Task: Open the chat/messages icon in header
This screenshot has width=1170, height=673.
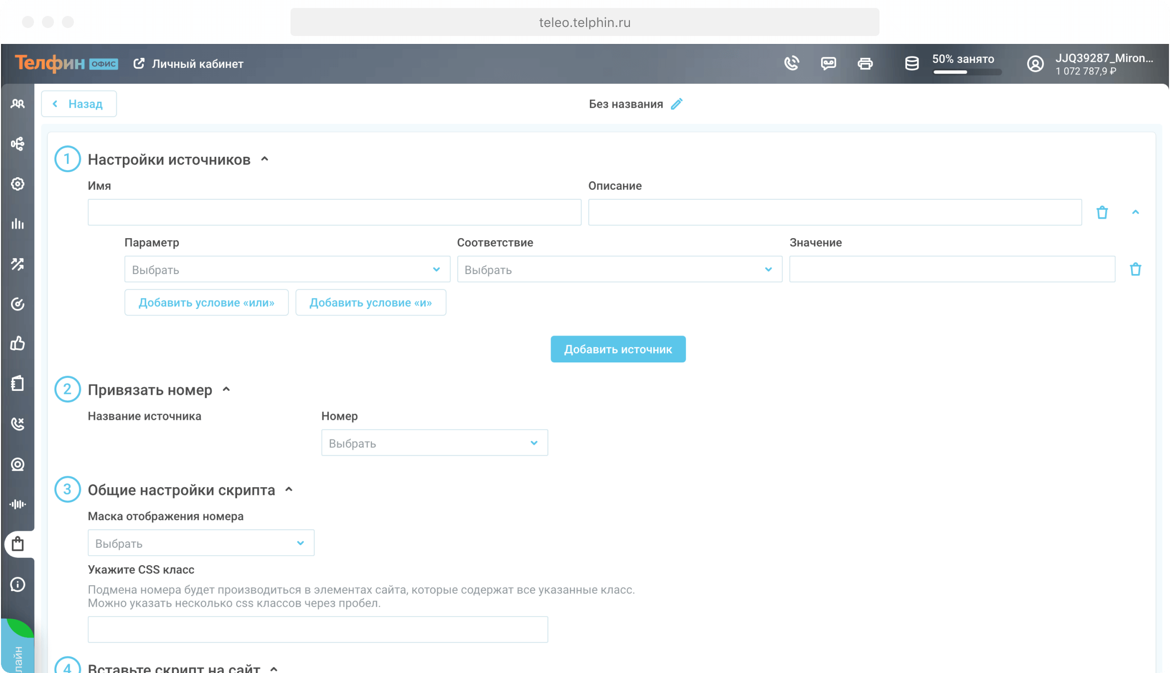Action: (828, 63)
